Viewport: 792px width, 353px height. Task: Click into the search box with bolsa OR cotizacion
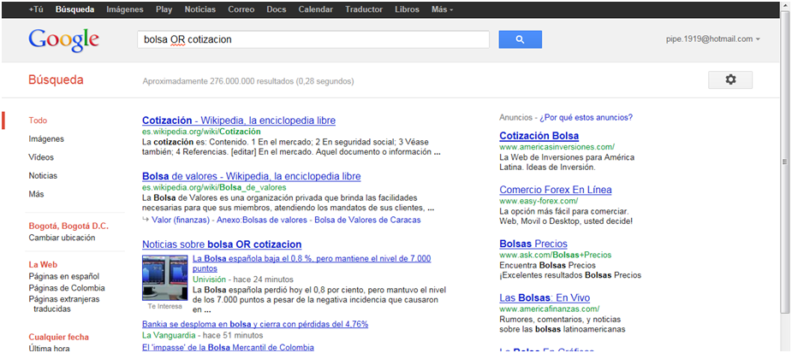tap(313, 39)
